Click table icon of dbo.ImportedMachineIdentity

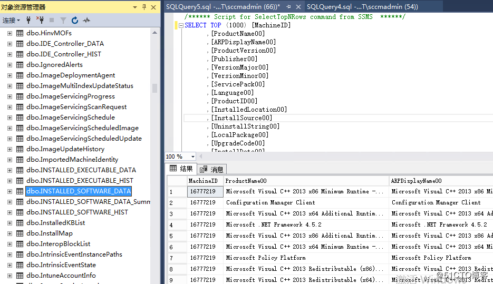[x=20, y=160]
